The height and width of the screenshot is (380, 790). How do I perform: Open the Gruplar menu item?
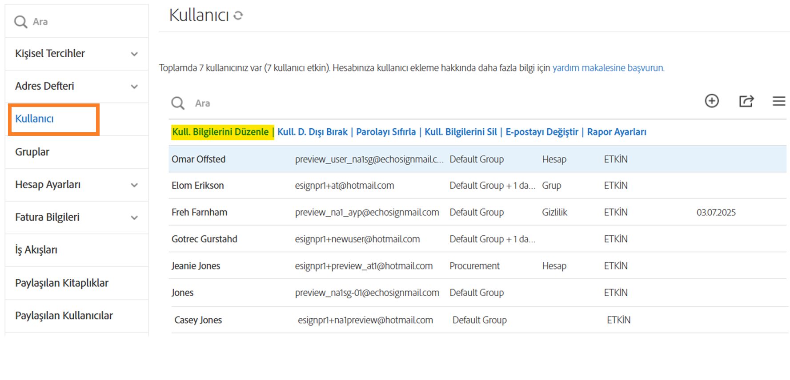tap(32, 152)
